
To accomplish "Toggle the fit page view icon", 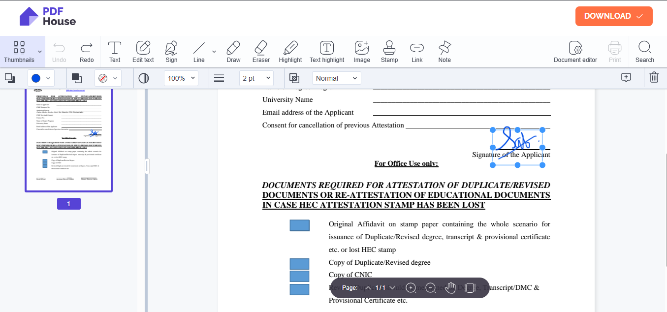I will point(470,288).
